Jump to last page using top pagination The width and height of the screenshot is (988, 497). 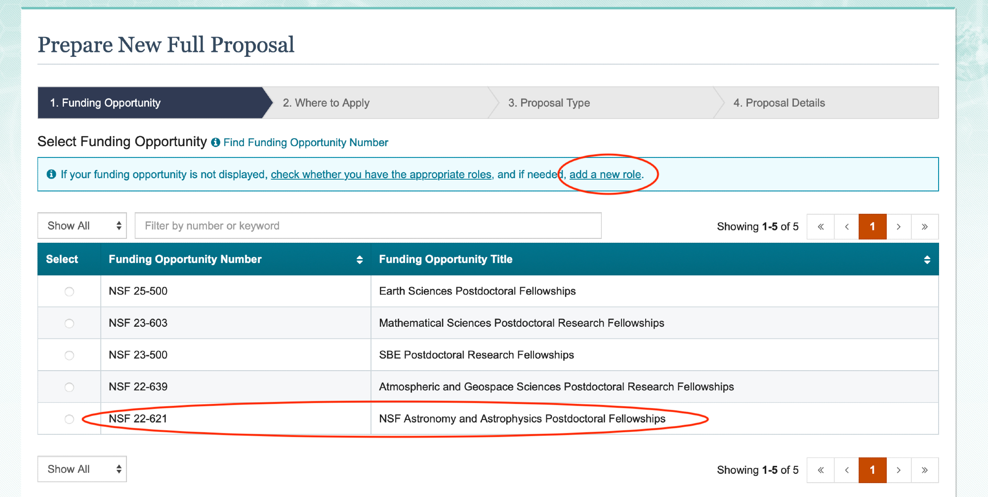coord(925,227)
